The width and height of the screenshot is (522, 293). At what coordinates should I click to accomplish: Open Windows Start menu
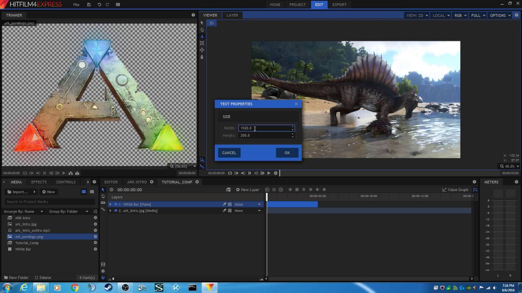(7, 287)
